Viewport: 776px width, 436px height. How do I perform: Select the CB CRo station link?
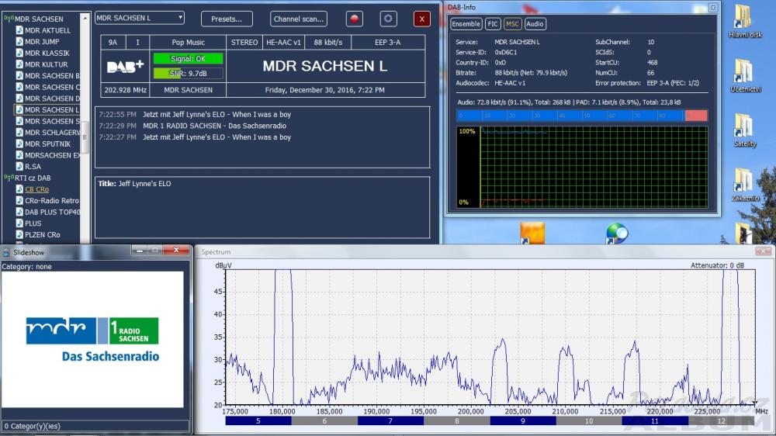pos(36,189)
